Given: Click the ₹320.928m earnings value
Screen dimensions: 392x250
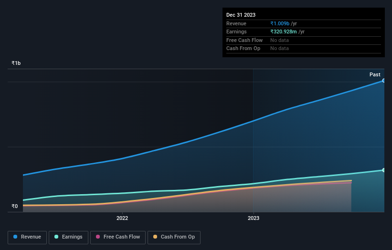Looking at the screenshot, I should [x=284, y=31].
